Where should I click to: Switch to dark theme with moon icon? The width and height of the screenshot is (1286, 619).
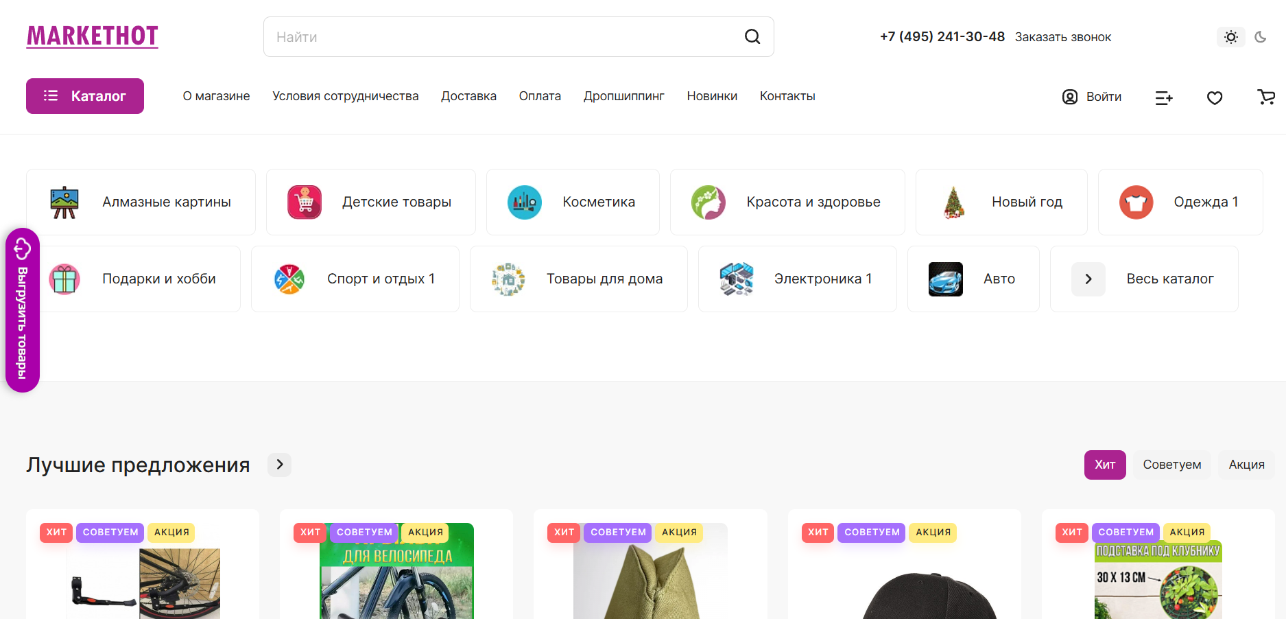click(1261, 36)
